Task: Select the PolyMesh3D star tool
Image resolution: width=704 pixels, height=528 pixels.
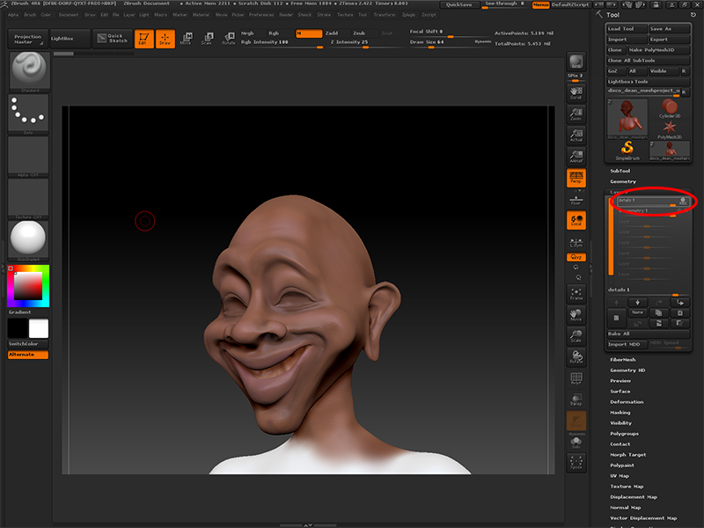Action: 670,129
